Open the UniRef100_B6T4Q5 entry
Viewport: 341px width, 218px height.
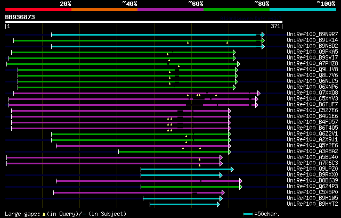coord(312,128)
